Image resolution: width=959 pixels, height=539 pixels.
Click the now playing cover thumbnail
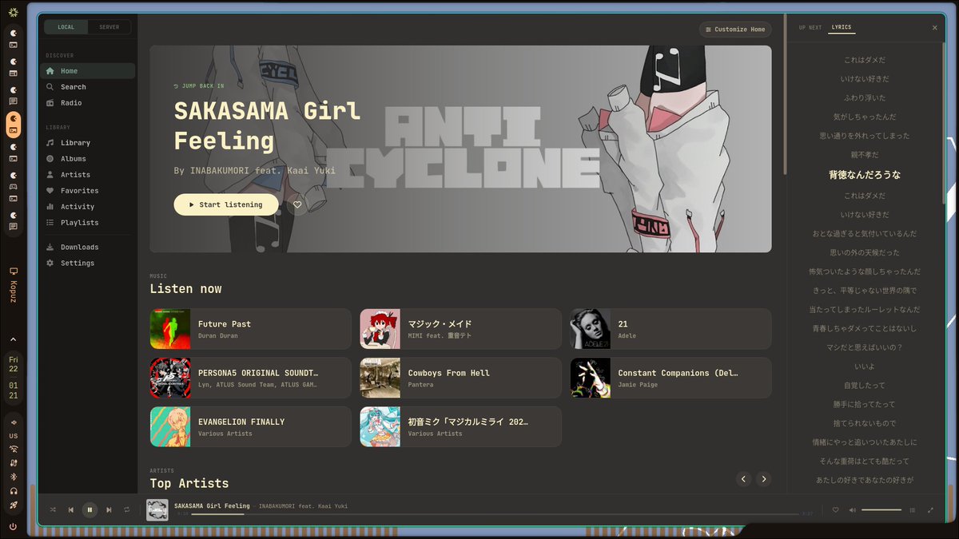pos(157,509)
